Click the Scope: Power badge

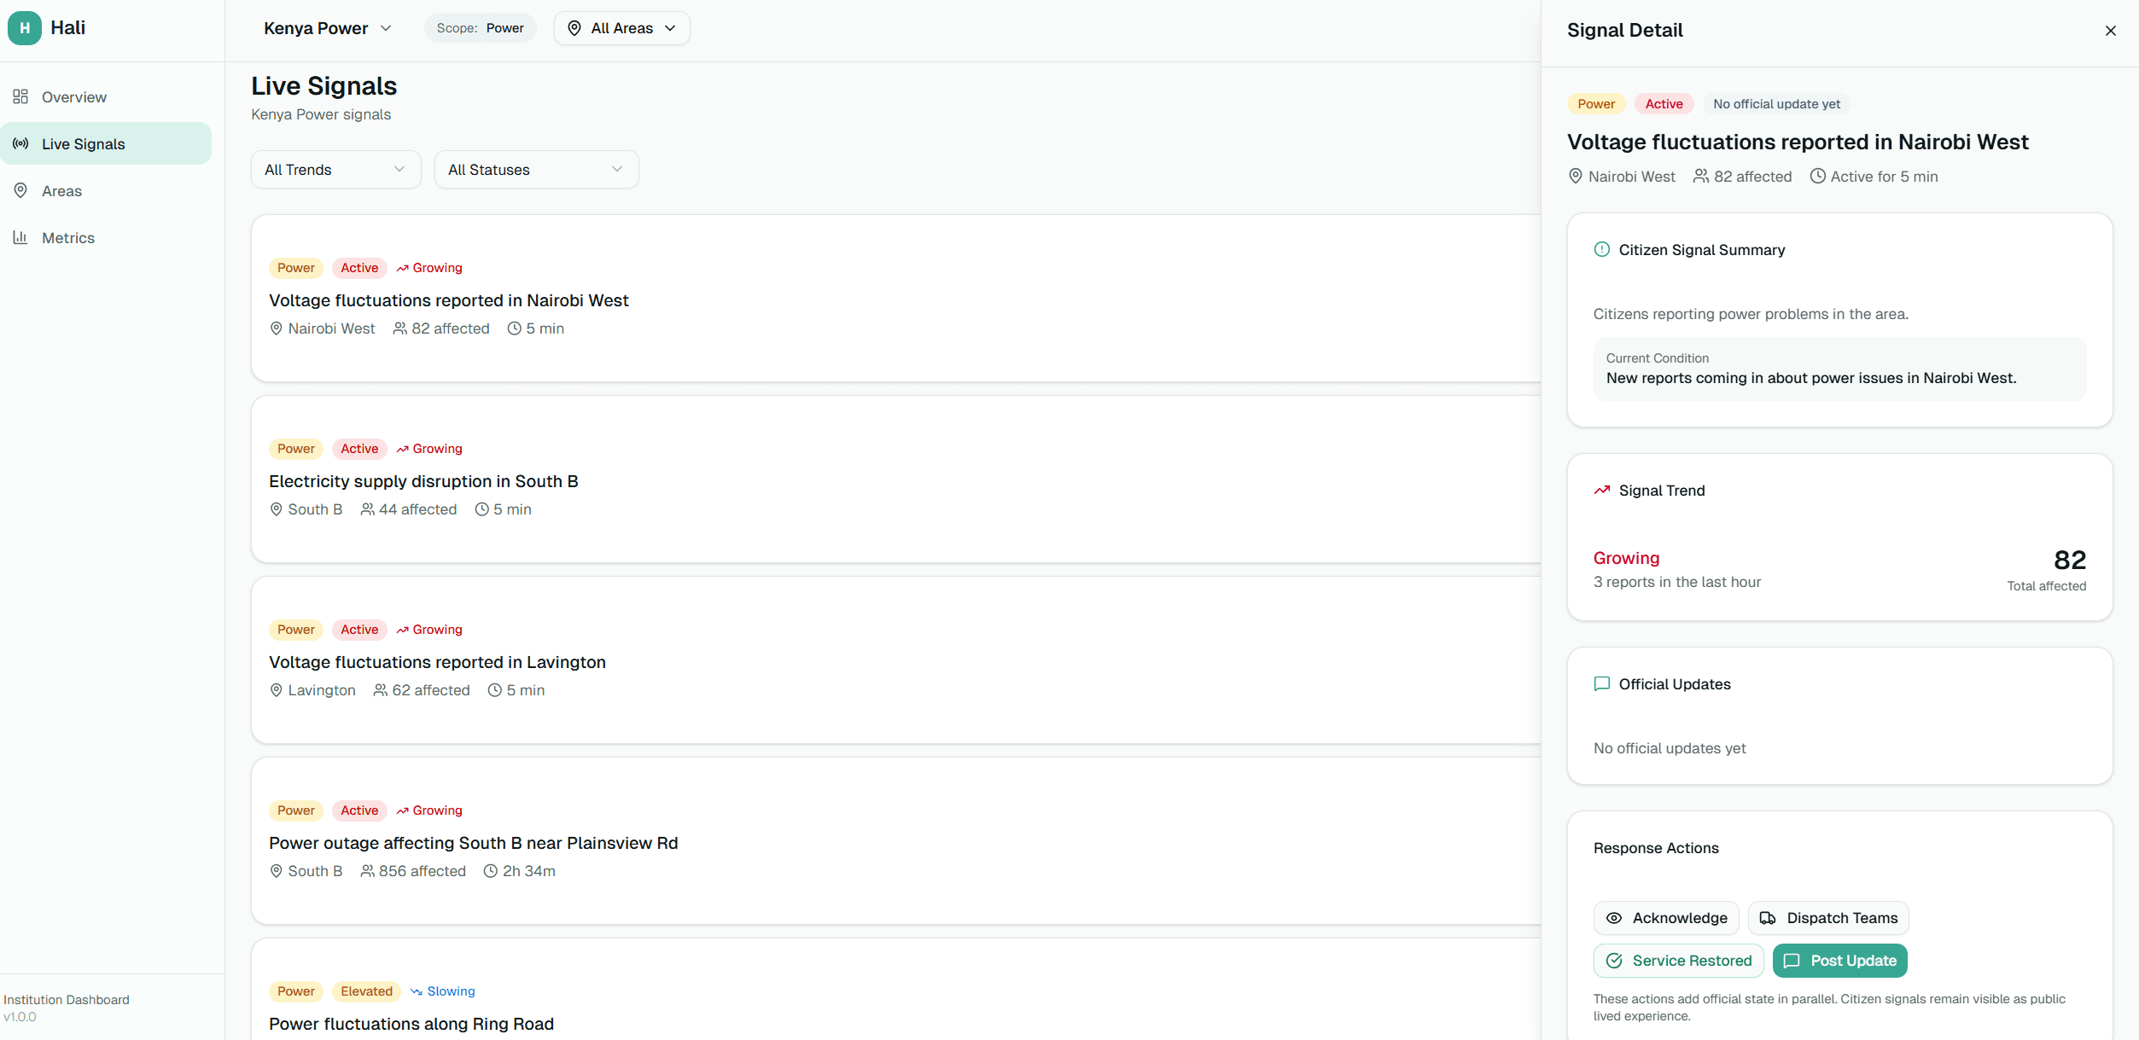pyautogui.click(x=480, y=28)
